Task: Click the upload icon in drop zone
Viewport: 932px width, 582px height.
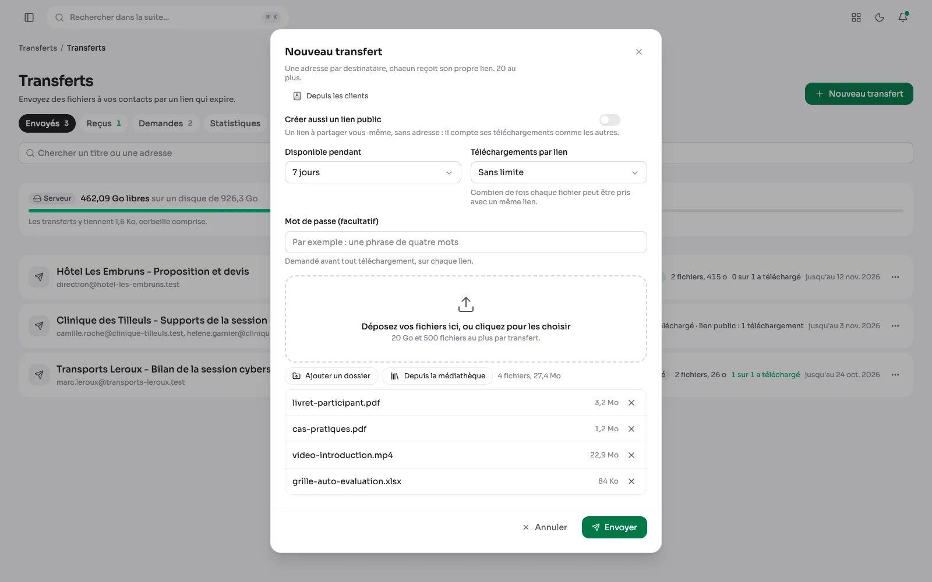Action: coord(466,304)
